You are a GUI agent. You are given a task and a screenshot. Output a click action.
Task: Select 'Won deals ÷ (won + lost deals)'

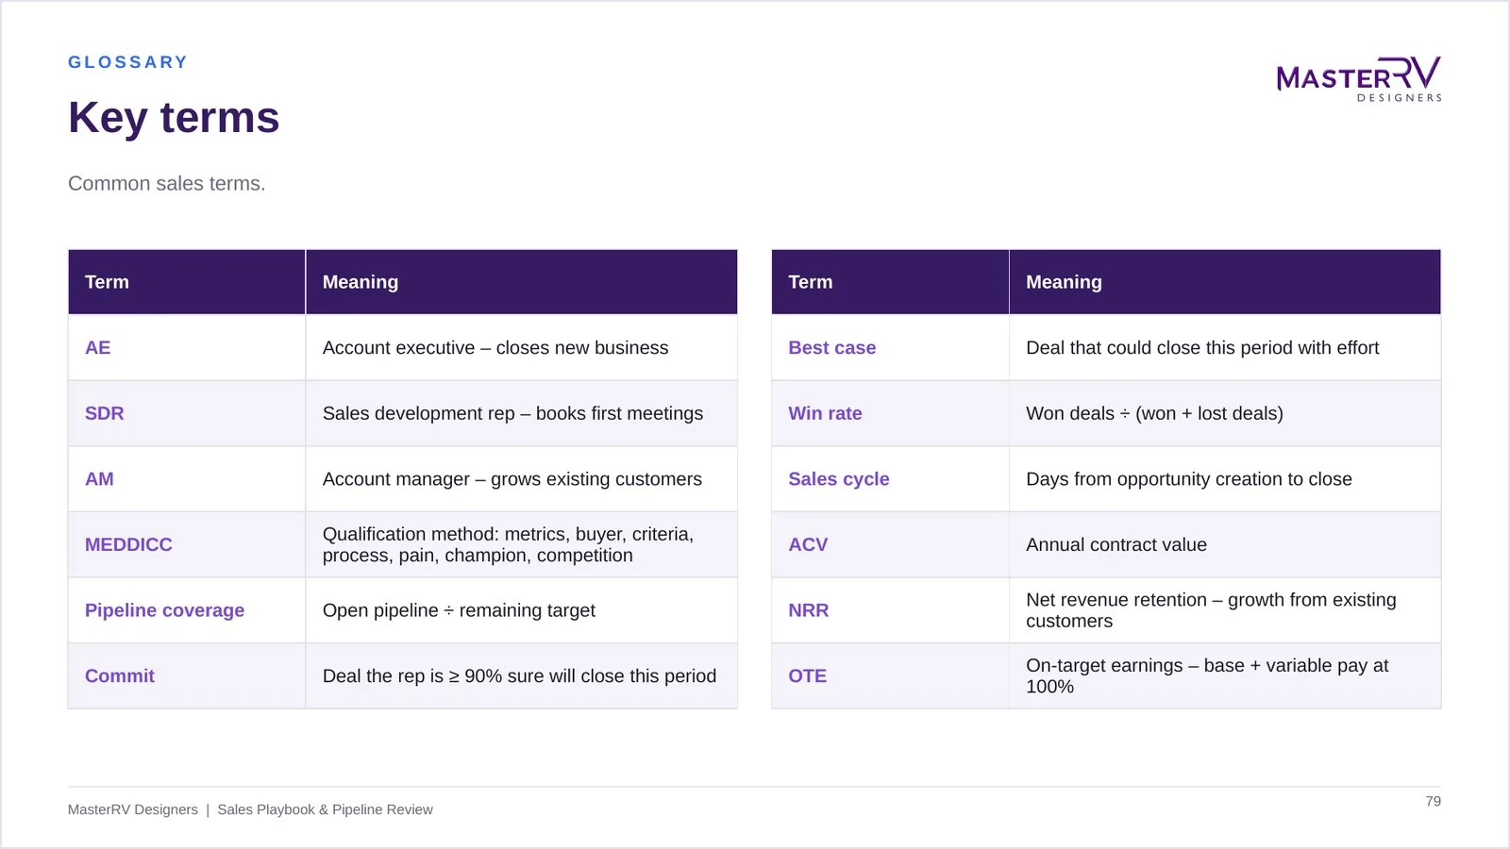tap(1154, 413)
